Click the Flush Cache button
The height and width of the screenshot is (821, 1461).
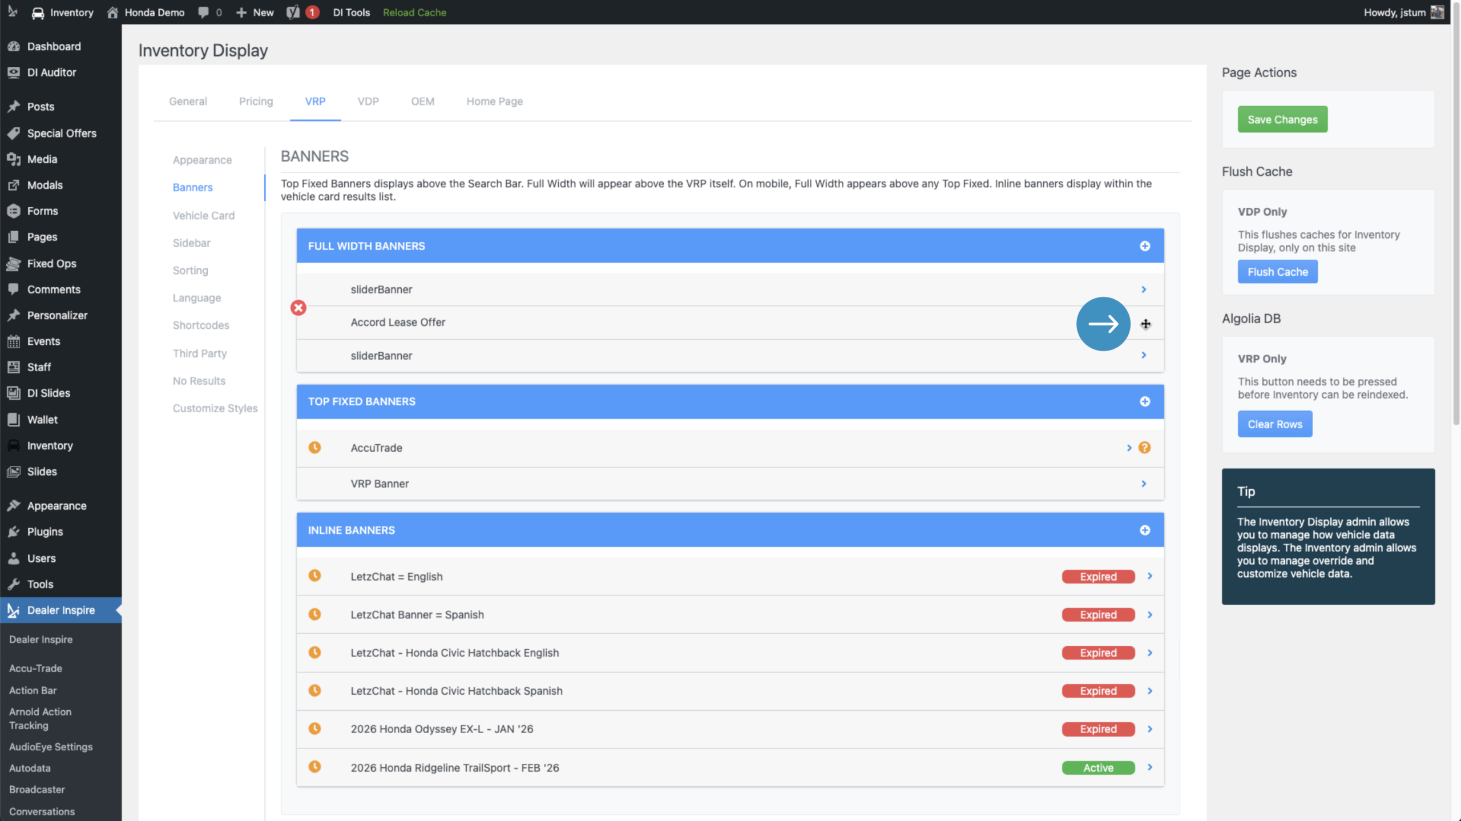click(x=1277, y=272)
